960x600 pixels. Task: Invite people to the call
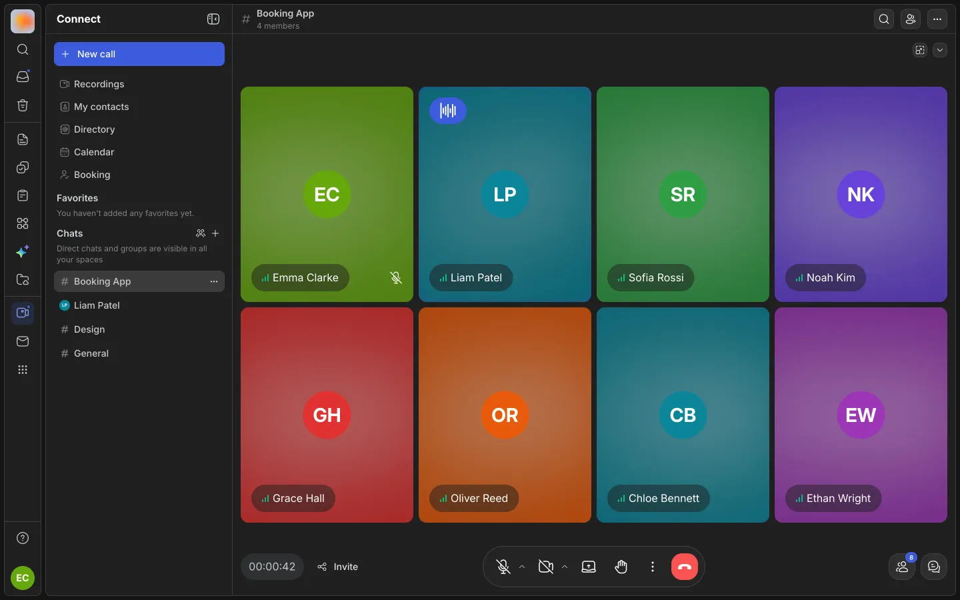click(338, 567)
